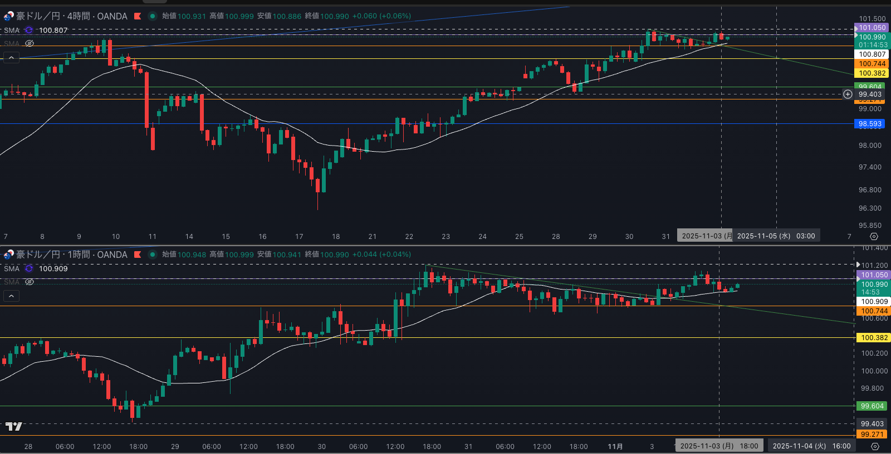The image size is (891, 454).
Task: Show the hidden SMA on the 4-hour chart
Action: click(x=30, y=43)
